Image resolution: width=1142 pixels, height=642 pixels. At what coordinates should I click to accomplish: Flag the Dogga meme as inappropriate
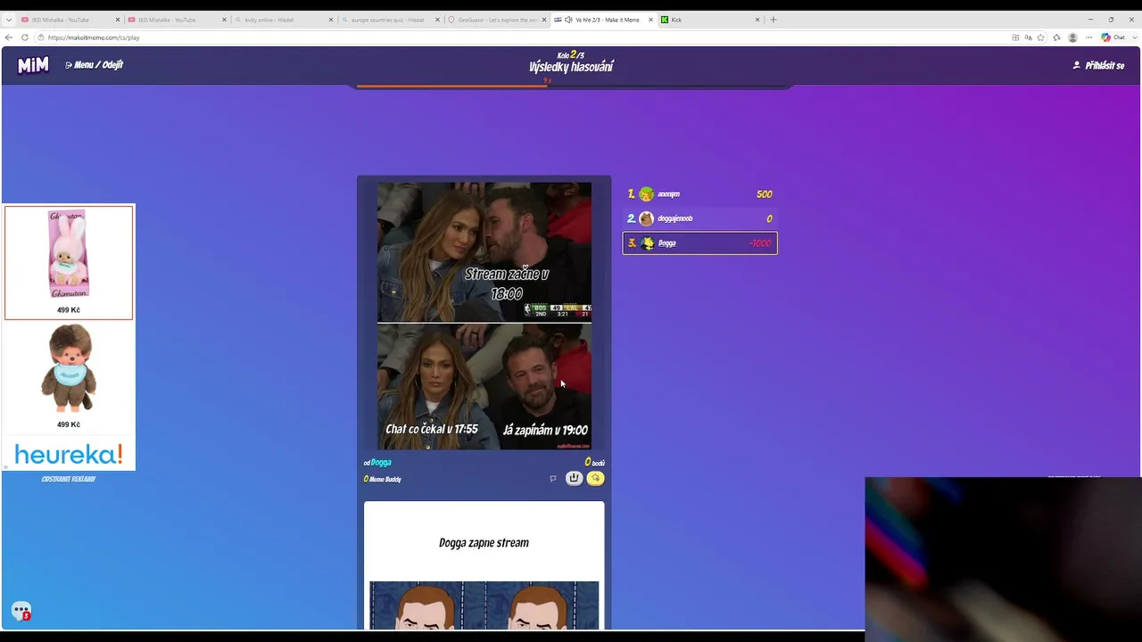click(552, 479)
